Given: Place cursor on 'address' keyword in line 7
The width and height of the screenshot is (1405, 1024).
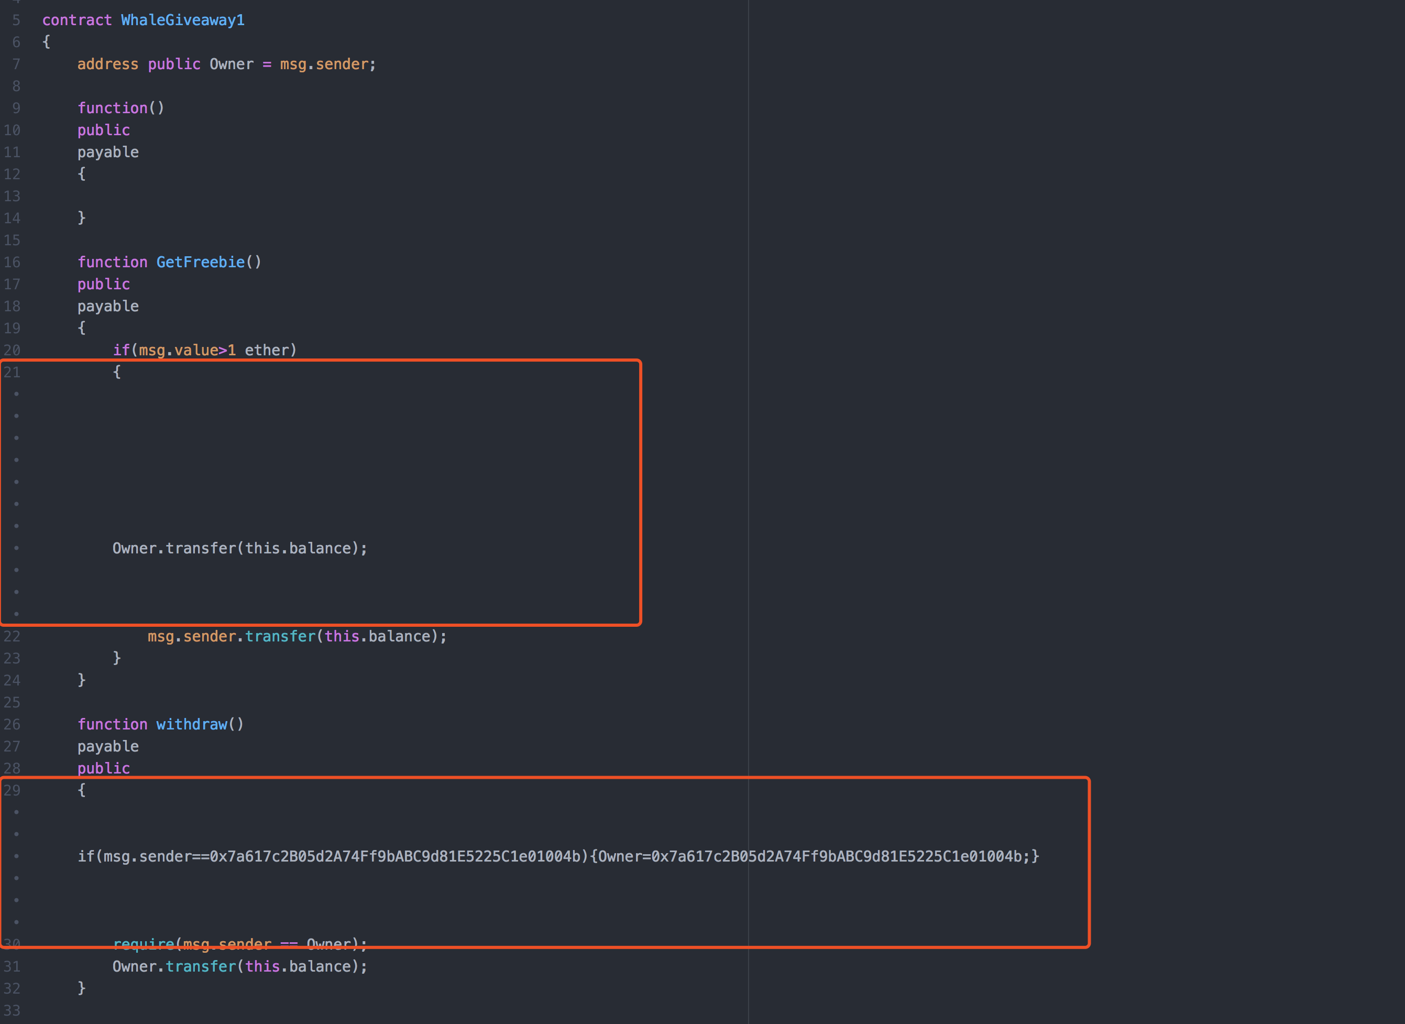Looking at the screenshot, I should tap(108, 64).
